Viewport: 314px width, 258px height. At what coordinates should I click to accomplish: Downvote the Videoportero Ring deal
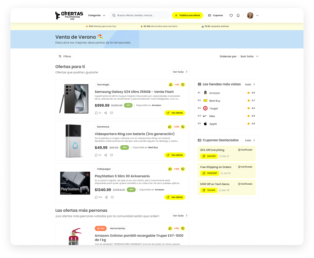click(183, 127)
